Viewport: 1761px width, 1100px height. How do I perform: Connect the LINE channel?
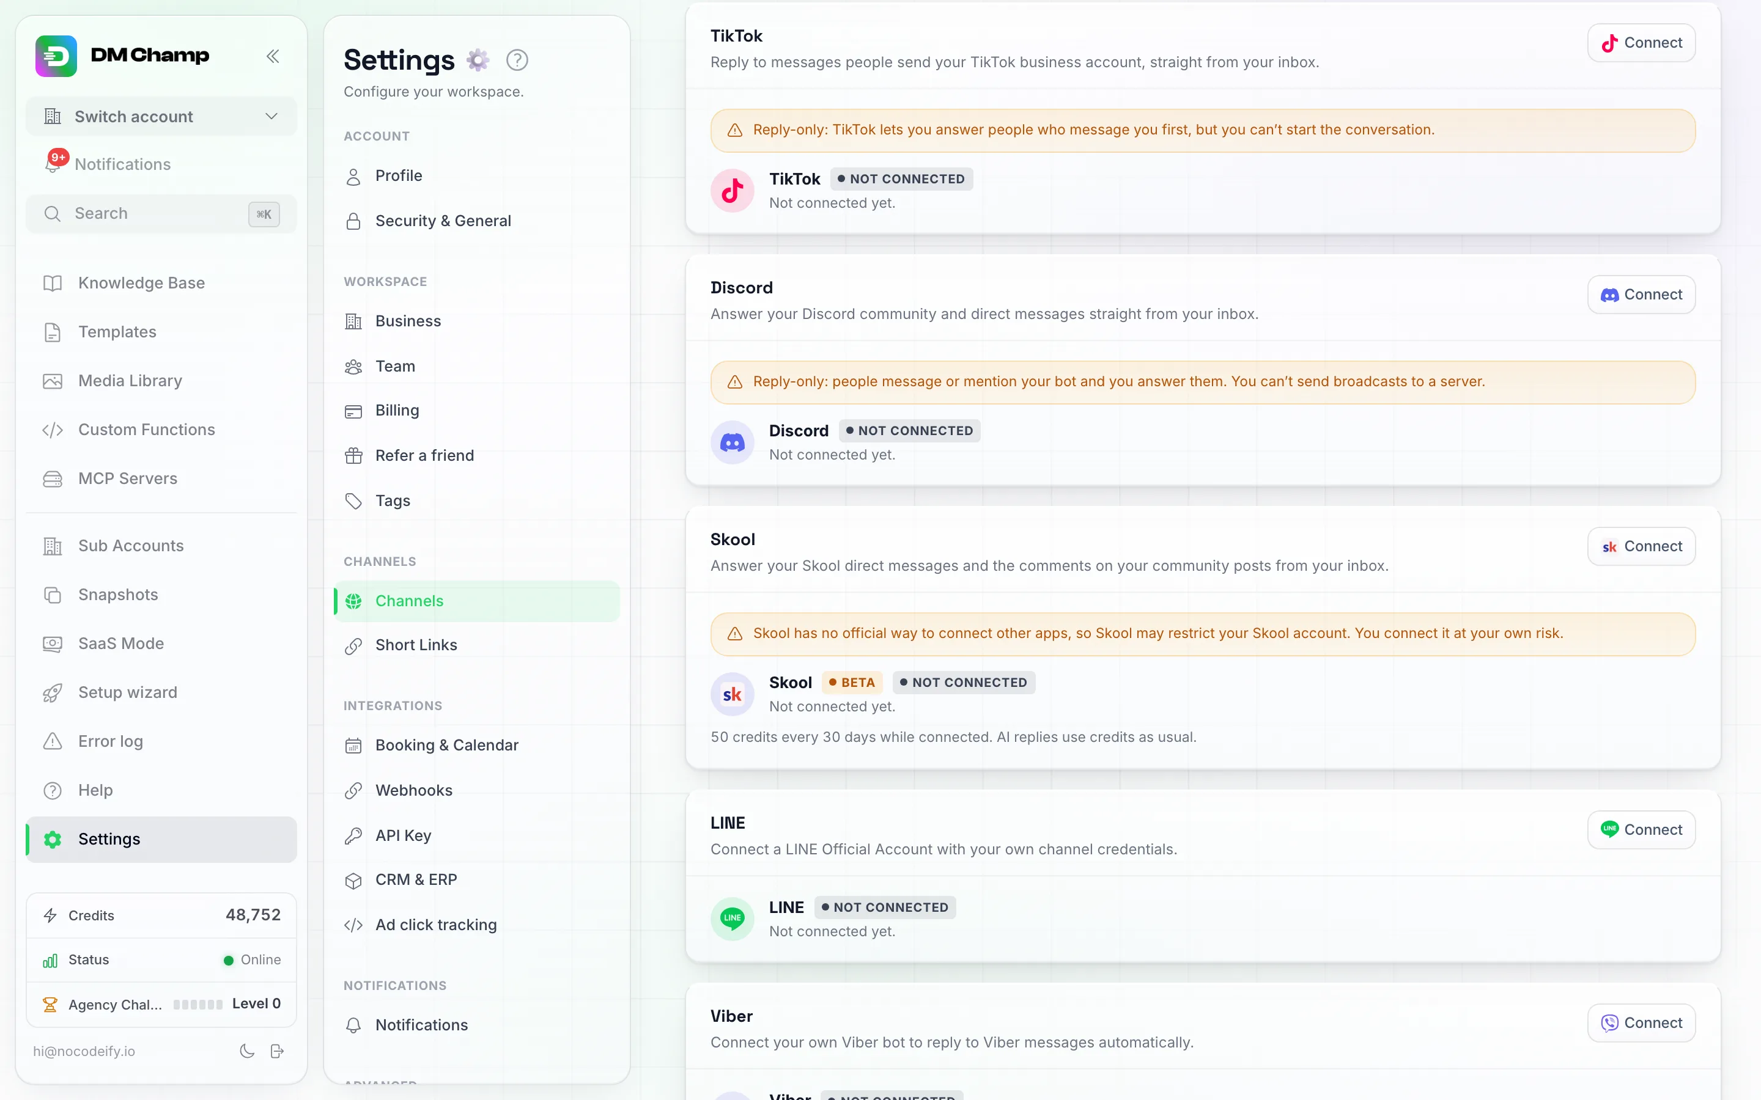(x=1642, y=830)
